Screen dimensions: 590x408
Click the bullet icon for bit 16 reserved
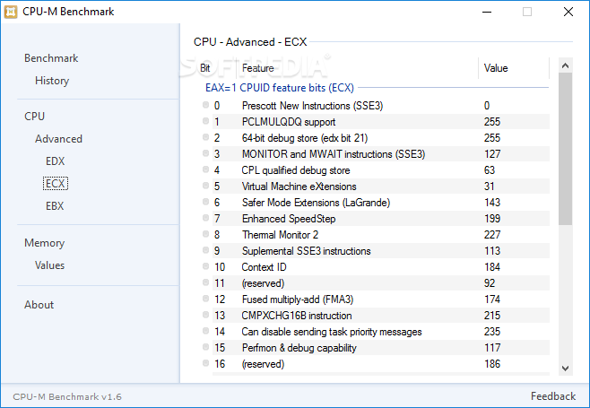coord(205,363)
